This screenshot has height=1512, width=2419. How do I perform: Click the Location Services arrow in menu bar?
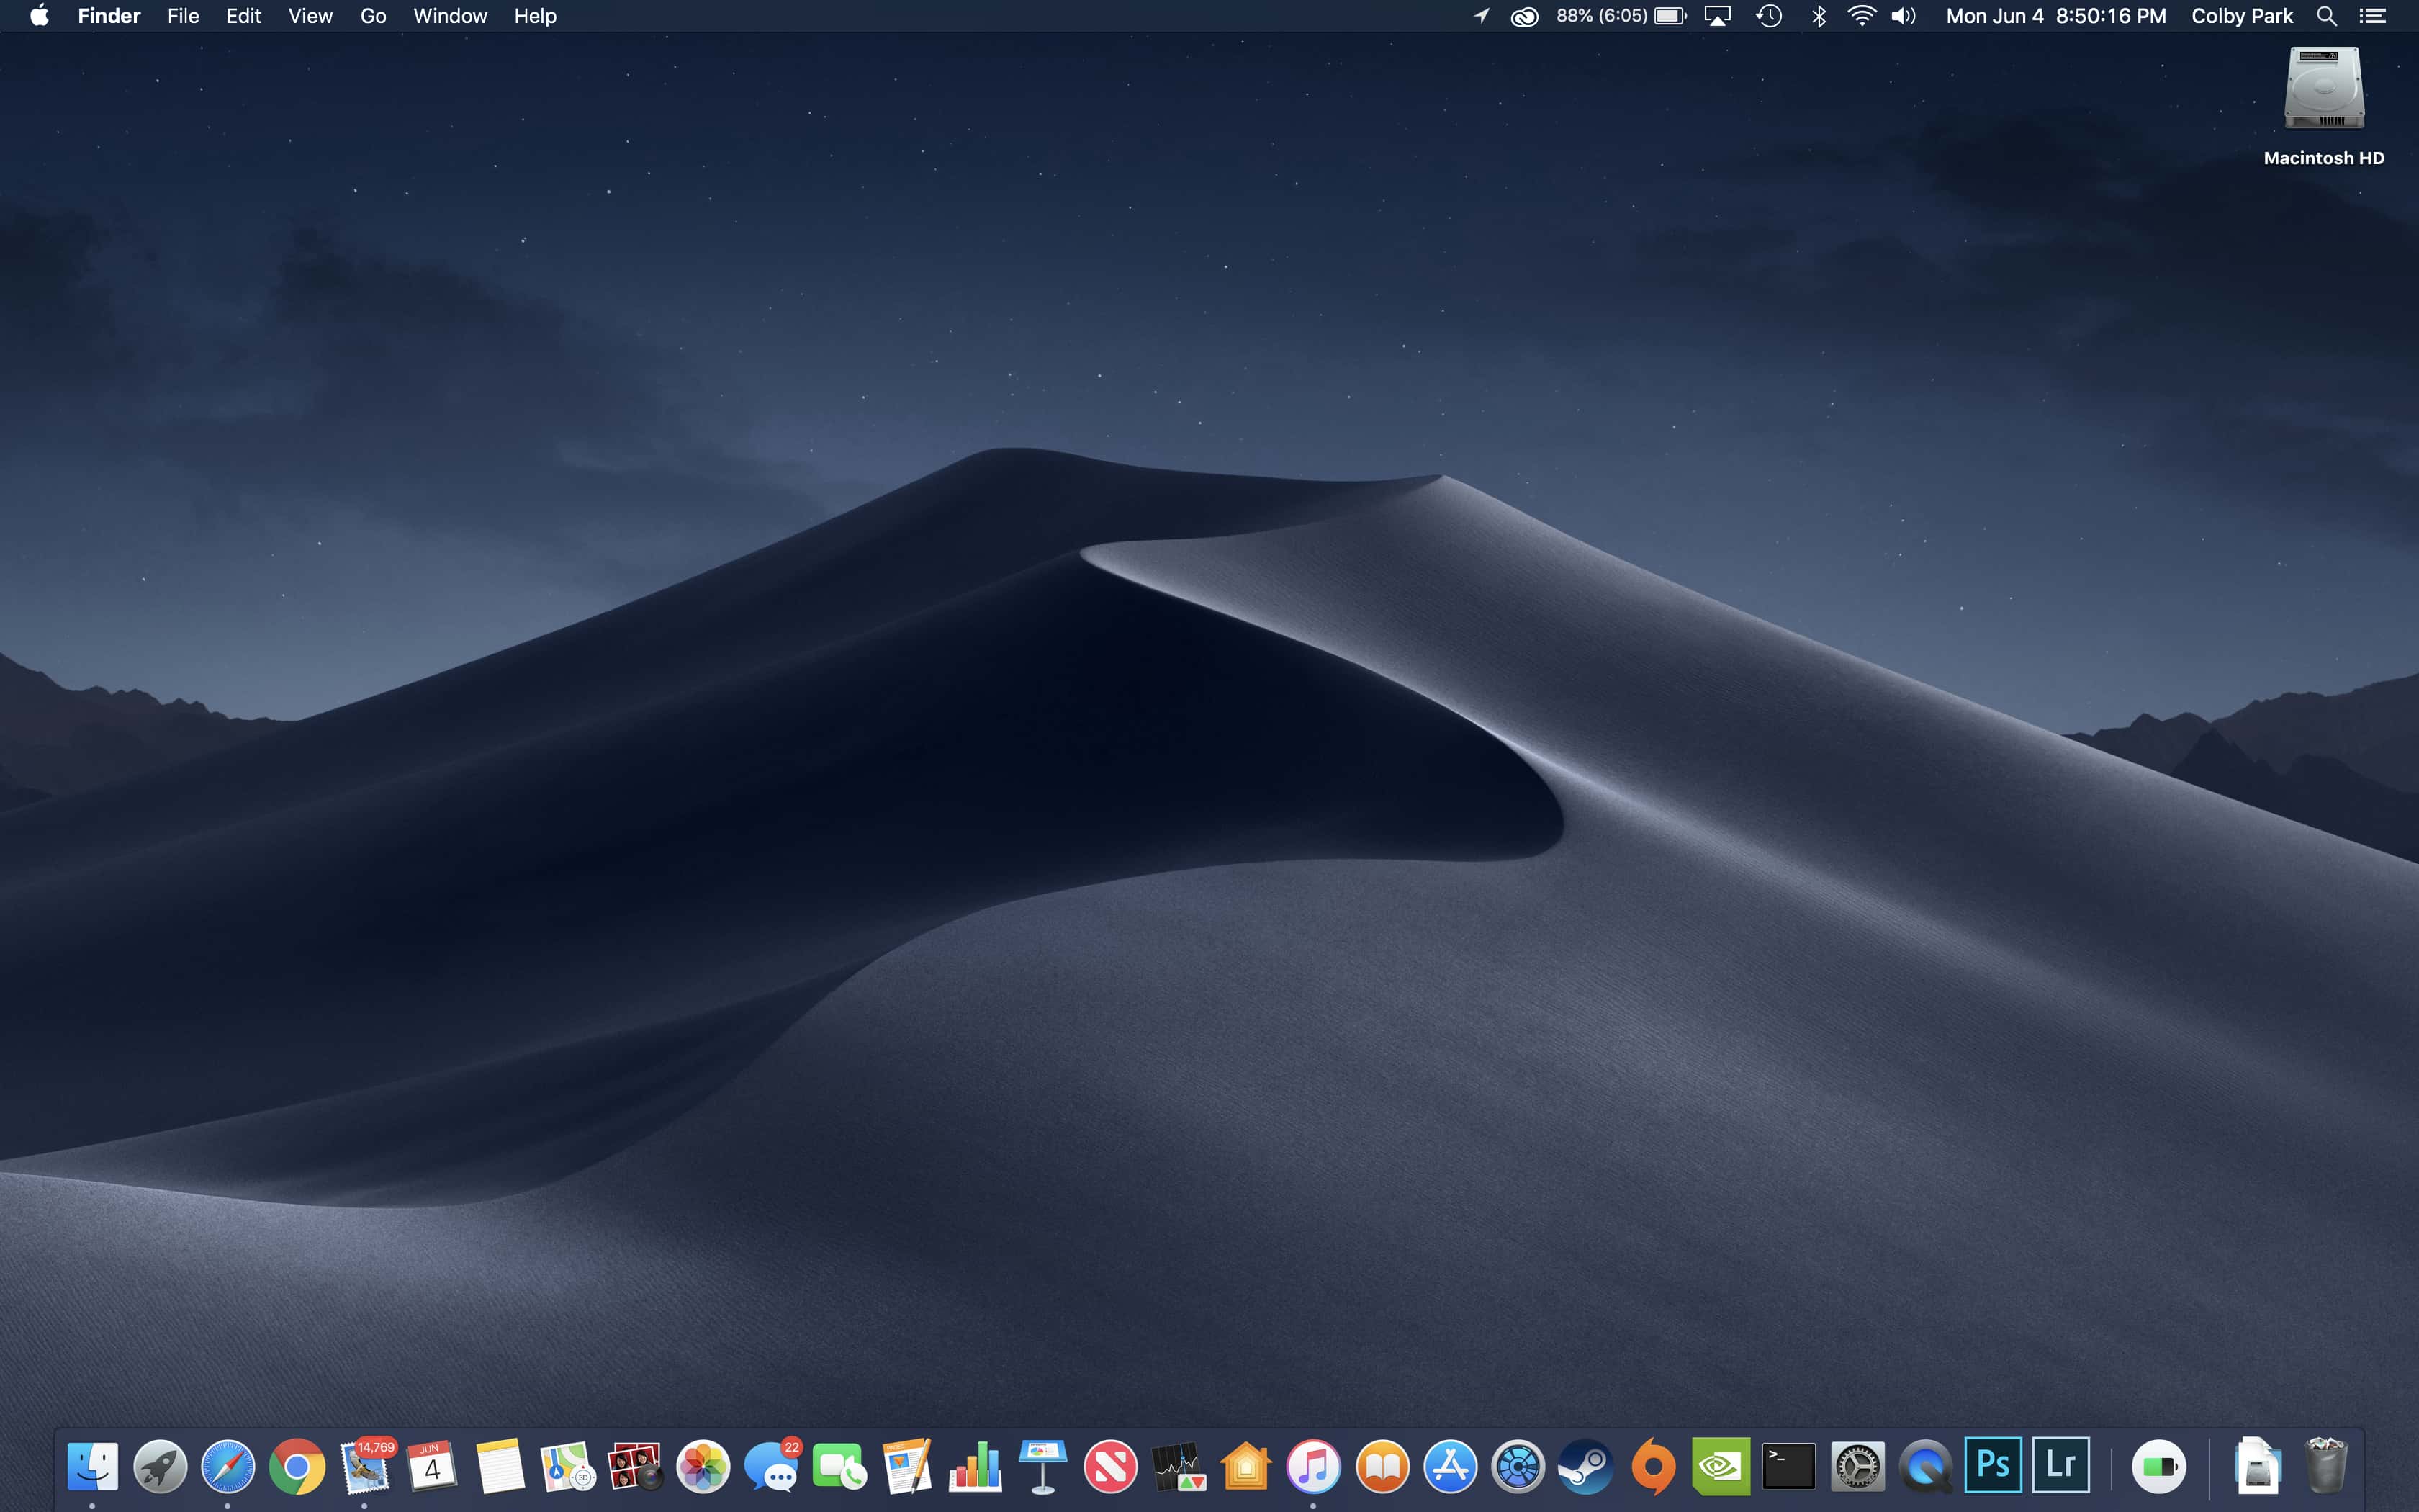click(1482, 16)
